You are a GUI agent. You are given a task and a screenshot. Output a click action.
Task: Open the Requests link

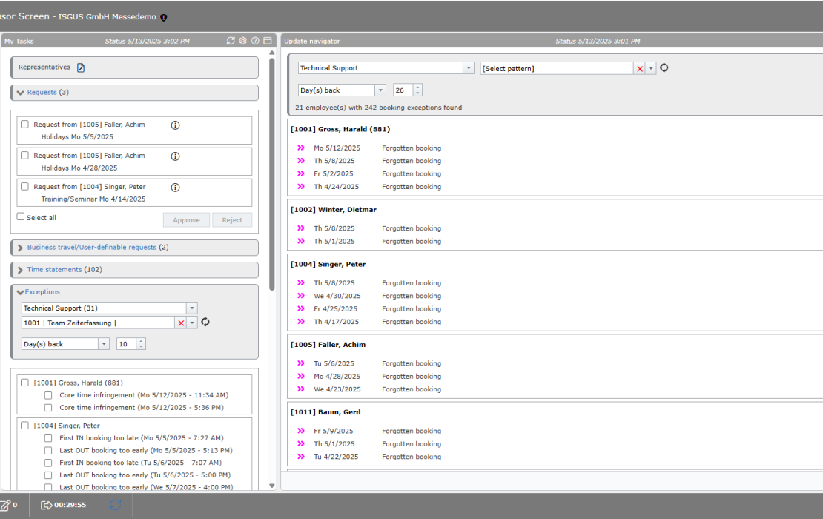[x=42, y=93]
